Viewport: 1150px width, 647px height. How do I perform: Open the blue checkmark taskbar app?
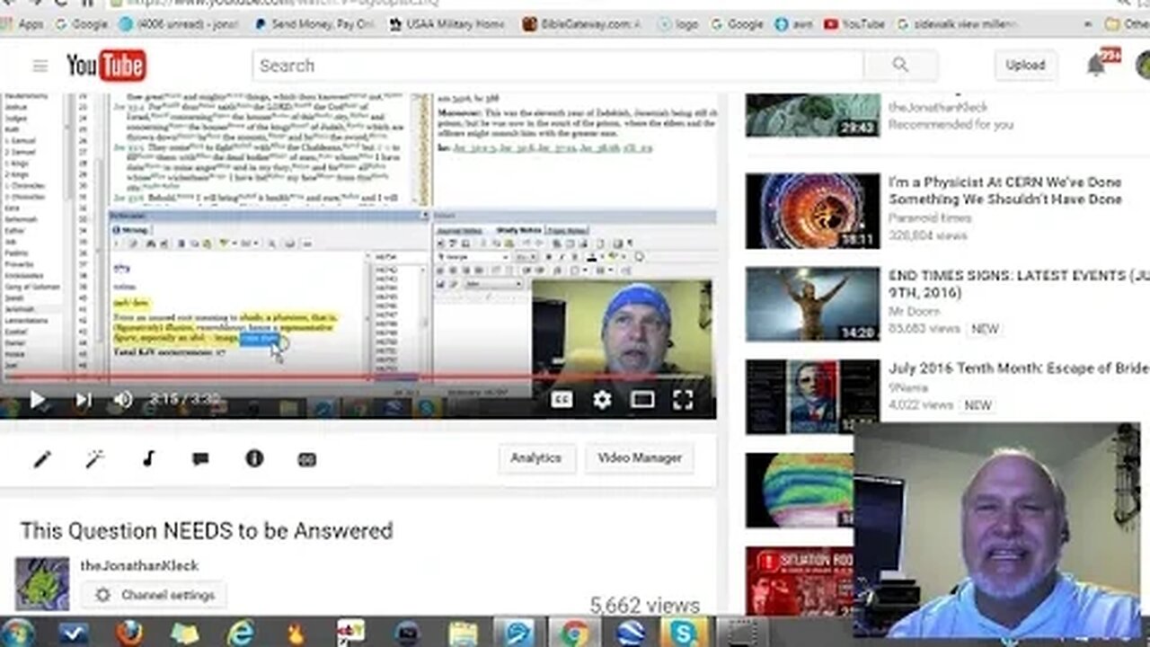[74, 634]
